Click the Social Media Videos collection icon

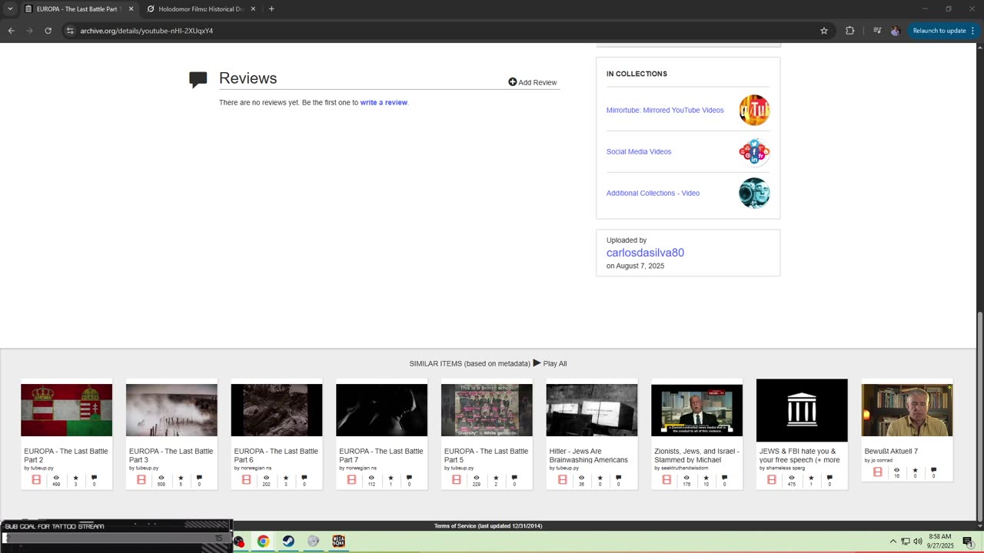754,151
